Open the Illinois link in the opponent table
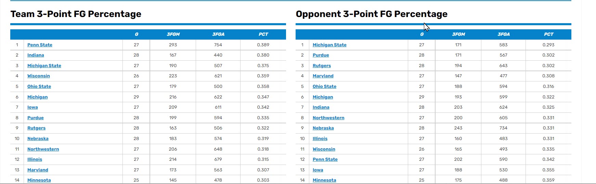The image size is (596, 184). coord(320,139)
